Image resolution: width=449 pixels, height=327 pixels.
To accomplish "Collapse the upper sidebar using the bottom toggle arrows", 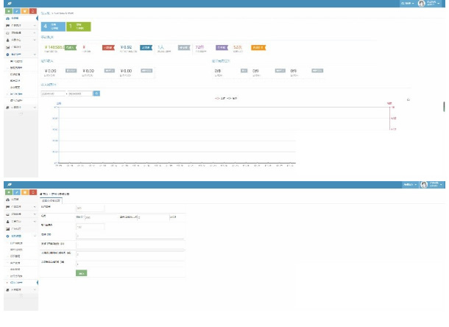I will (19, 113).
